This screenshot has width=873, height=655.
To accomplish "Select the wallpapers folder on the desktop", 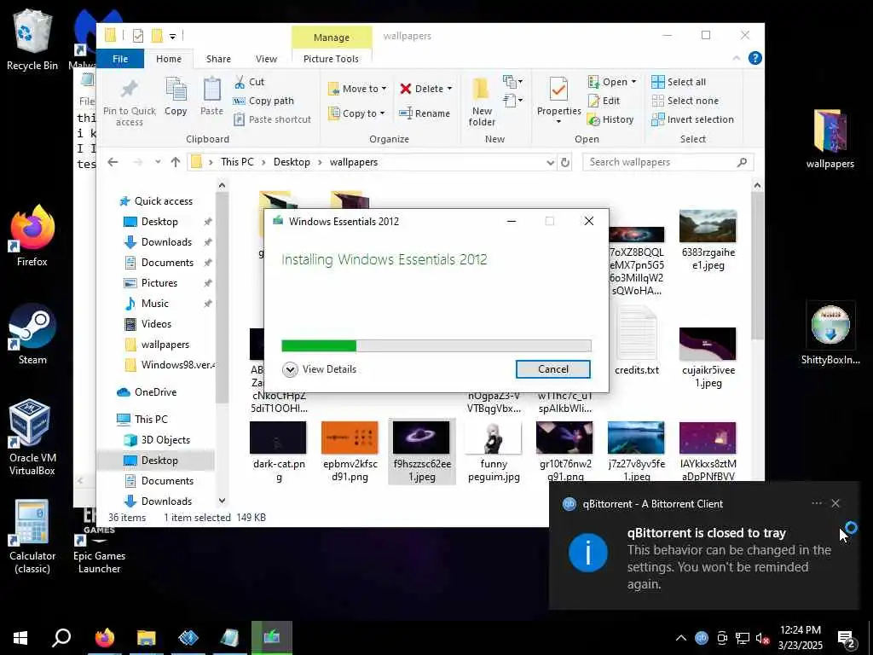I will tap(830, 139).
